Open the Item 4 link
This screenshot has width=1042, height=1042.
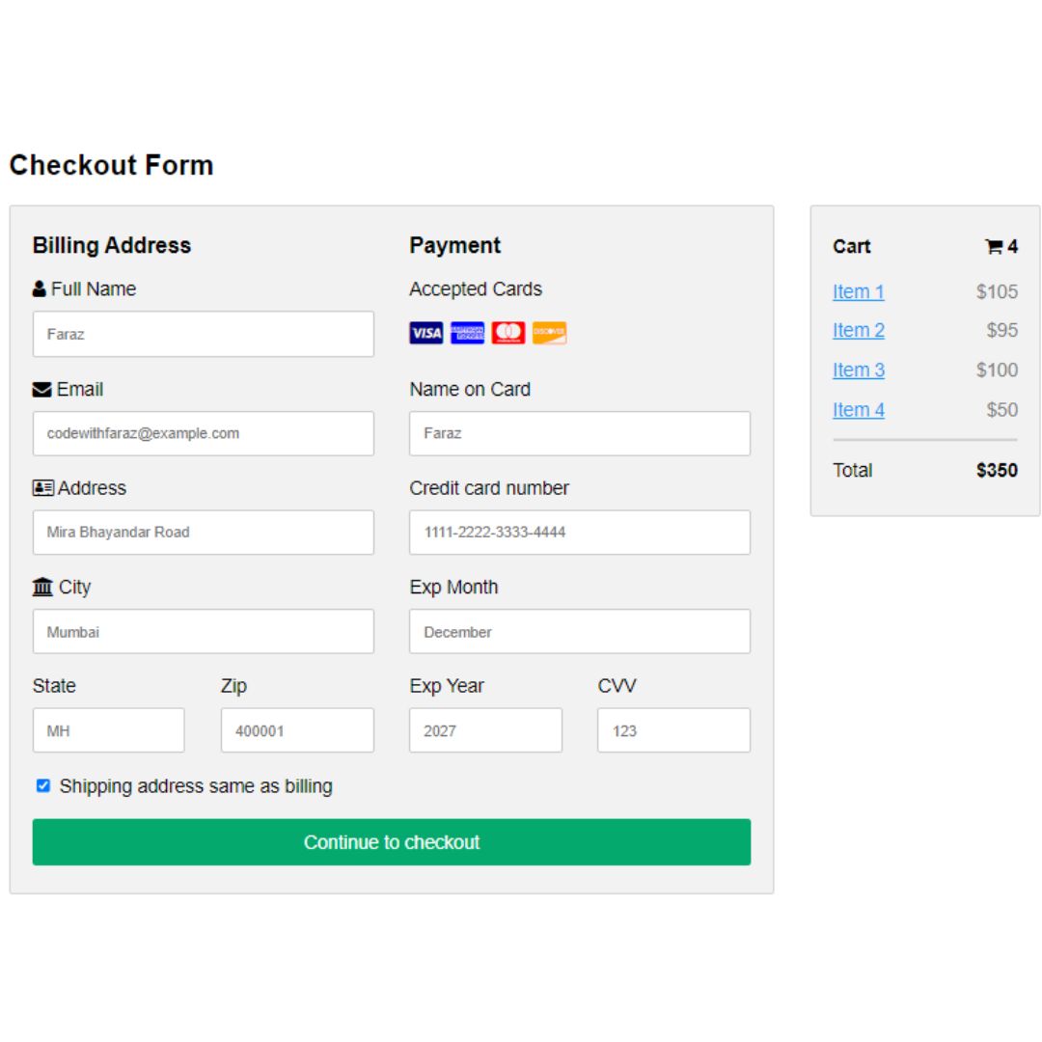click(x=858, y=410)
